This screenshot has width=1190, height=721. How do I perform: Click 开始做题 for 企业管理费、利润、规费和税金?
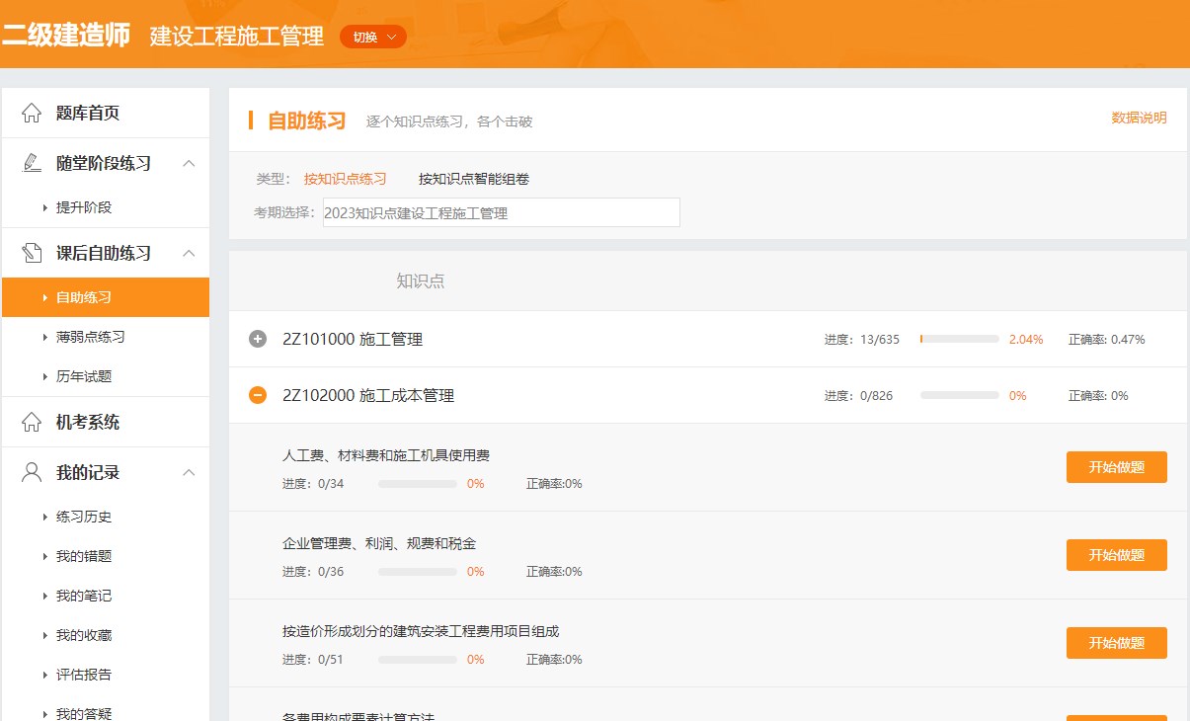tap(1116, 554)
